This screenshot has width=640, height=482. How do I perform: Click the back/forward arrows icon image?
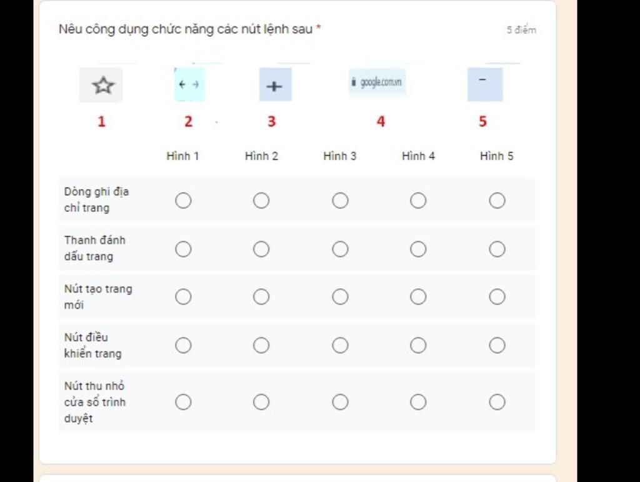[x=189, y=84]
